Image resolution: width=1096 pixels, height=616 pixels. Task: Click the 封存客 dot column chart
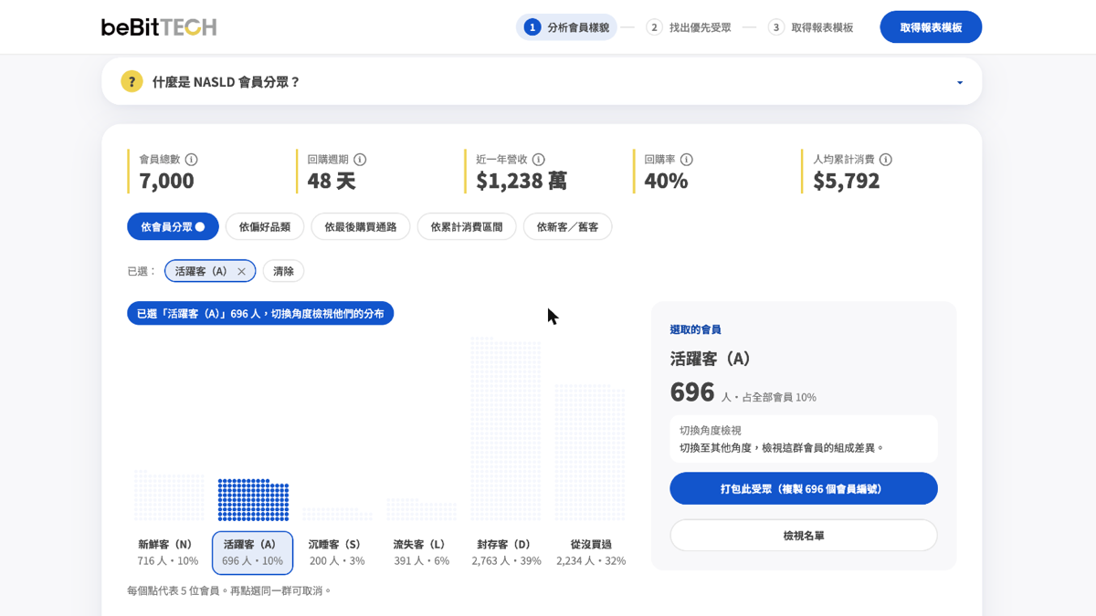506,429
